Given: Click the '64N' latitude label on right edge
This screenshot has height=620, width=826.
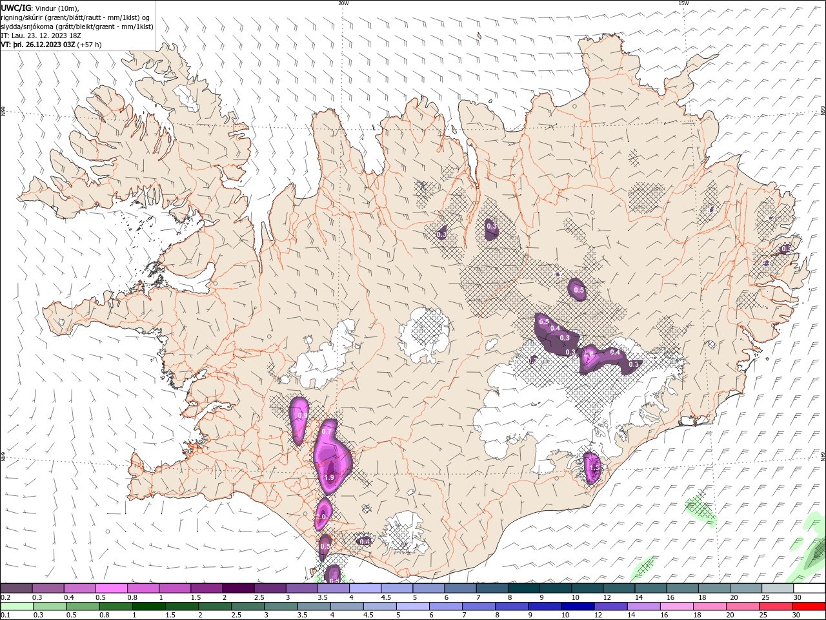Looking at the screenshot, I should (x=823, y=456).
